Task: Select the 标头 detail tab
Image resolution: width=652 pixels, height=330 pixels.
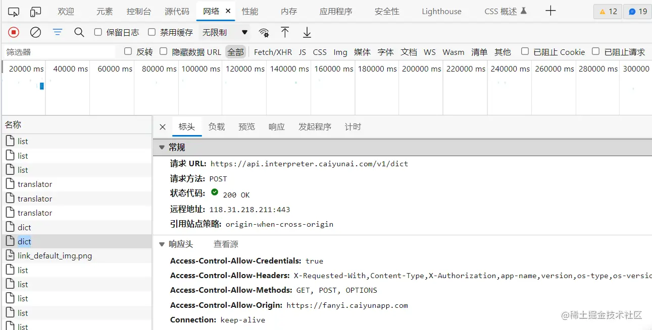Action: (x=186, y=127)
